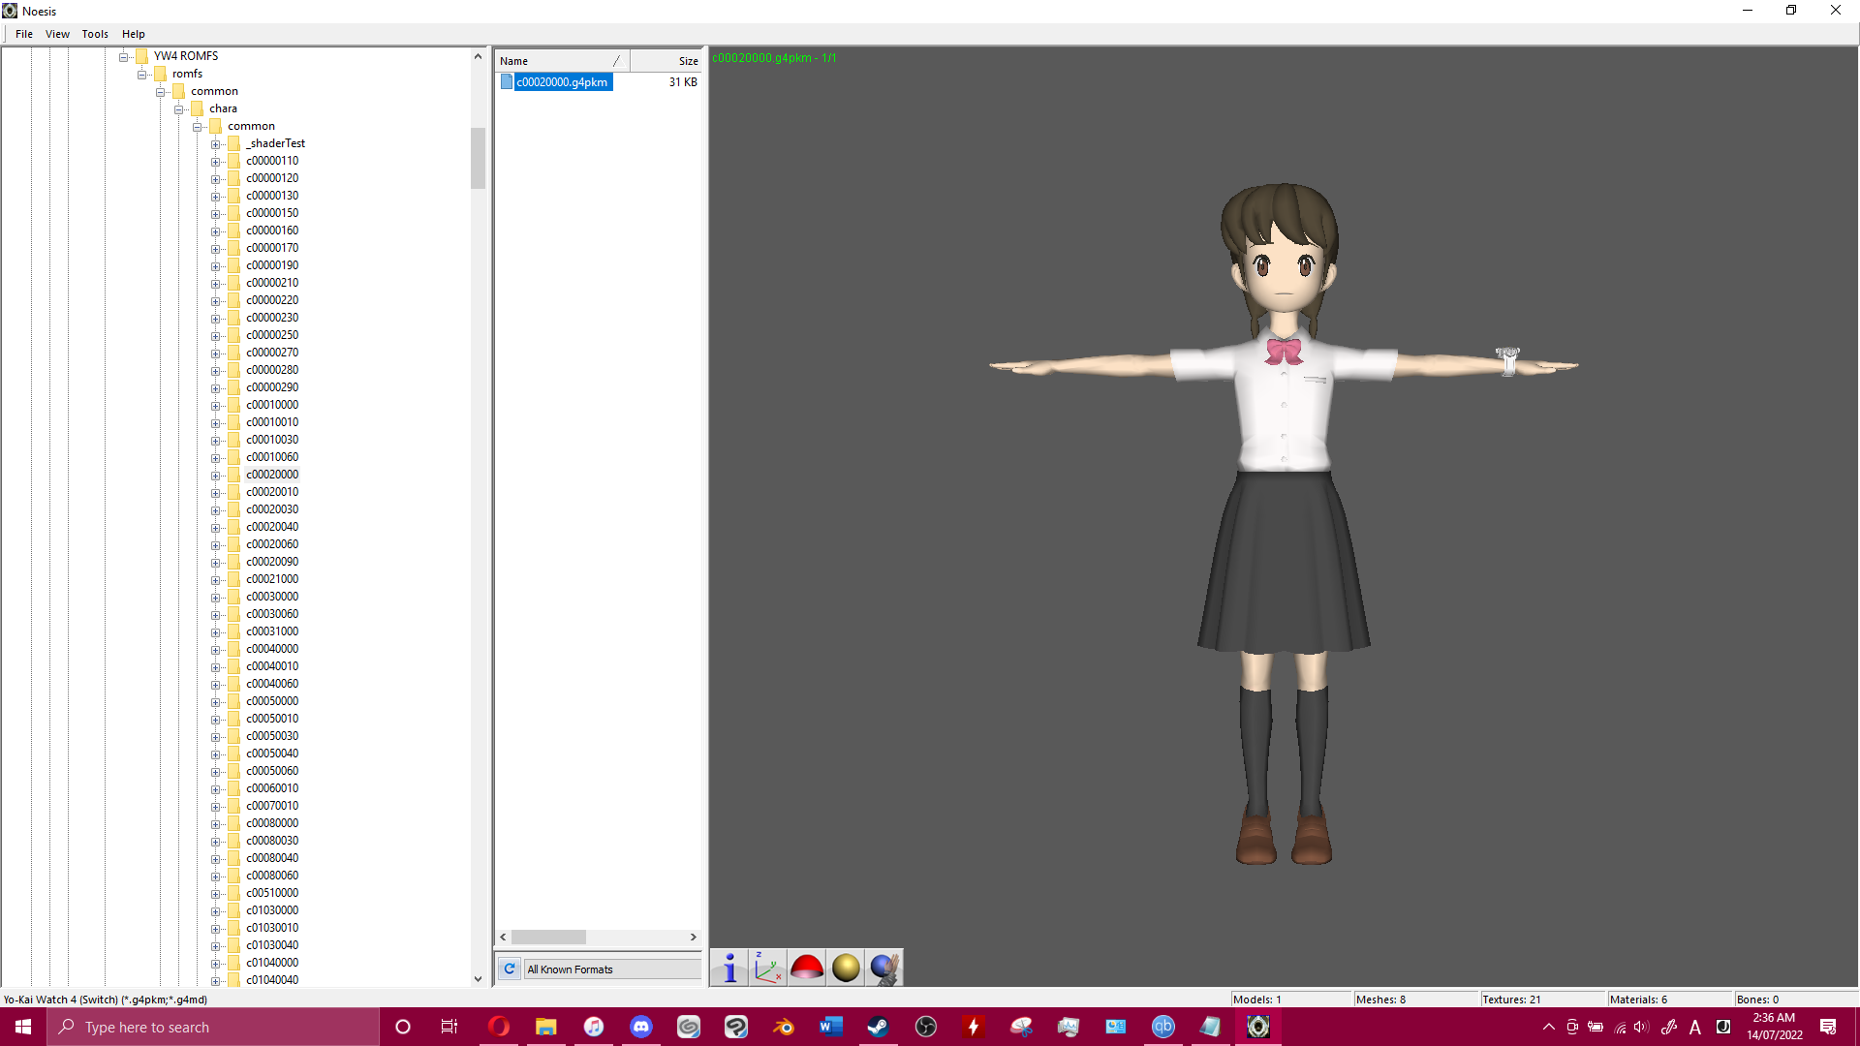1860x1046 pixels.
Task: Open the File menu
Action: point(24,34)
